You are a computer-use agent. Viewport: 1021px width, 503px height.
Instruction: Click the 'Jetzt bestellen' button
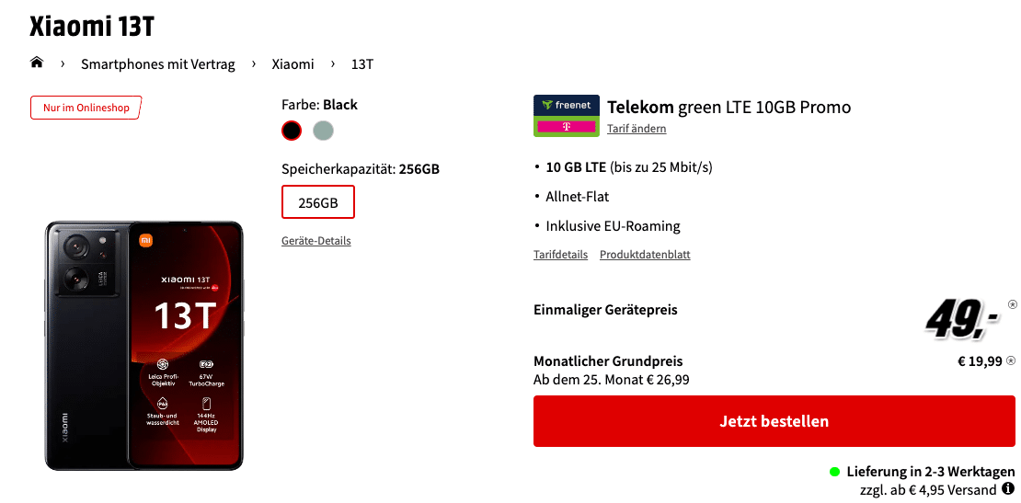coord(774,421)
